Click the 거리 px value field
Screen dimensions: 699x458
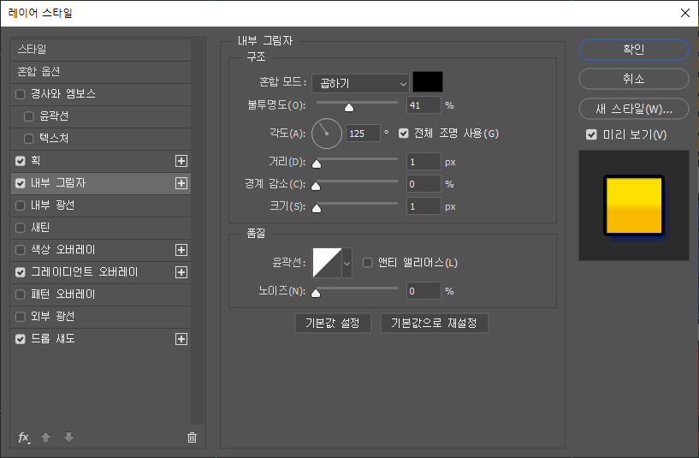(424, 162)
